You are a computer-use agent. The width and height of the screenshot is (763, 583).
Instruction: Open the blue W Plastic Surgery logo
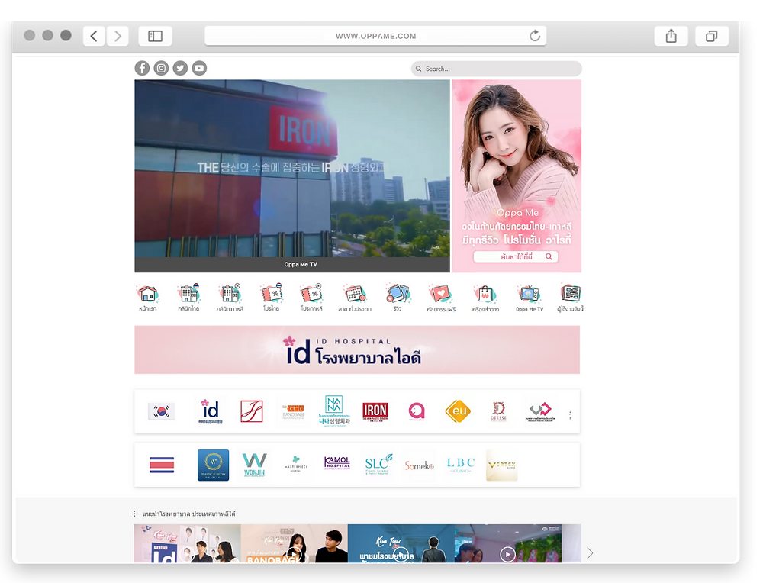pyautogui.click(x=213, y=465)
